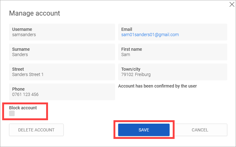The image size is (236, 147).
Task: Click the account confirmed by user message
Action: coord(157,86)
